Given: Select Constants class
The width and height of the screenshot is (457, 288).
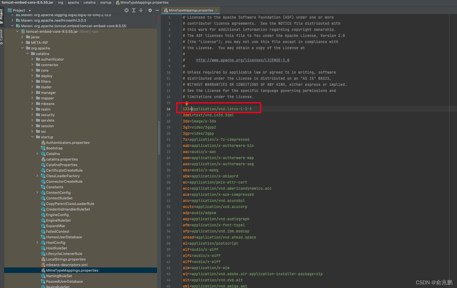Looking at the screenshot, I should pyautogui.click(x=54, y=187).
